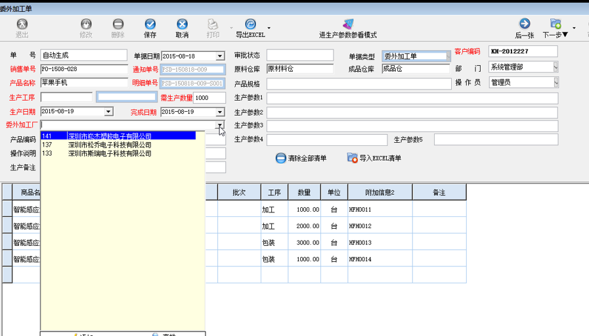The image size is (589, 336).
Task: Click the 数量 column header
Action: click(x=304, y=192)
